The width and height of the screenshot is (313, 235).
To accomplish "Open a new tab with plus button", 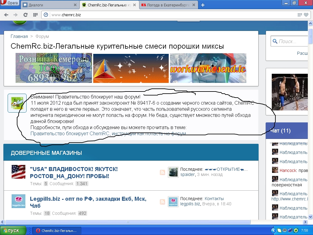I will pyautogui.click(x=203, y=5).
